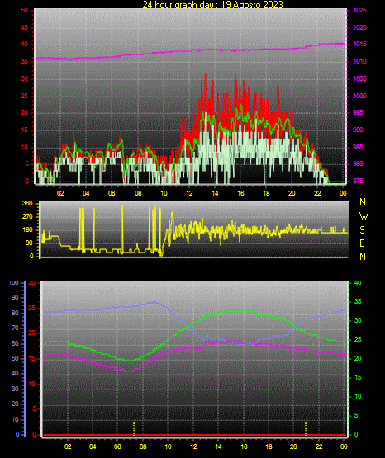Click the 14 hour tick under bottom graph
The height and width of the screenshot is (458, 385).
[x=218, y=446]
